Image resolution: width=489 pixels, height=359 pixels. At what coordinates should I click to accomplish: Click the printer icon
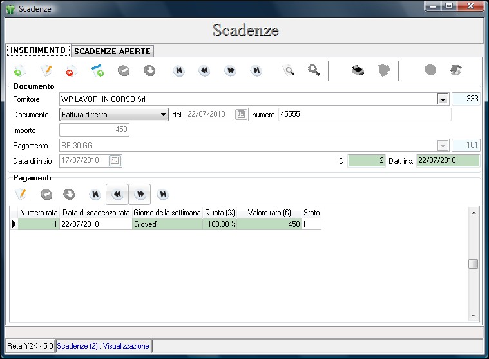click(358, 70)
